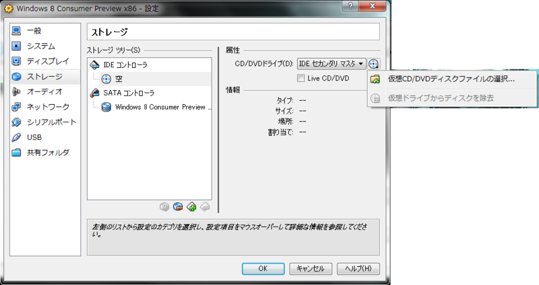This screenshot has height=285, width=539.
Task: Select the ストレージ (Storage) category
Action: coord(45,77)
